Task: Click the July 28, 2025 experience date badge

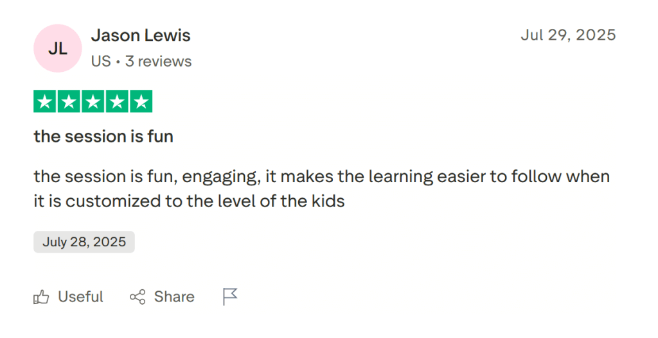Action: click(x=84, y=242)
